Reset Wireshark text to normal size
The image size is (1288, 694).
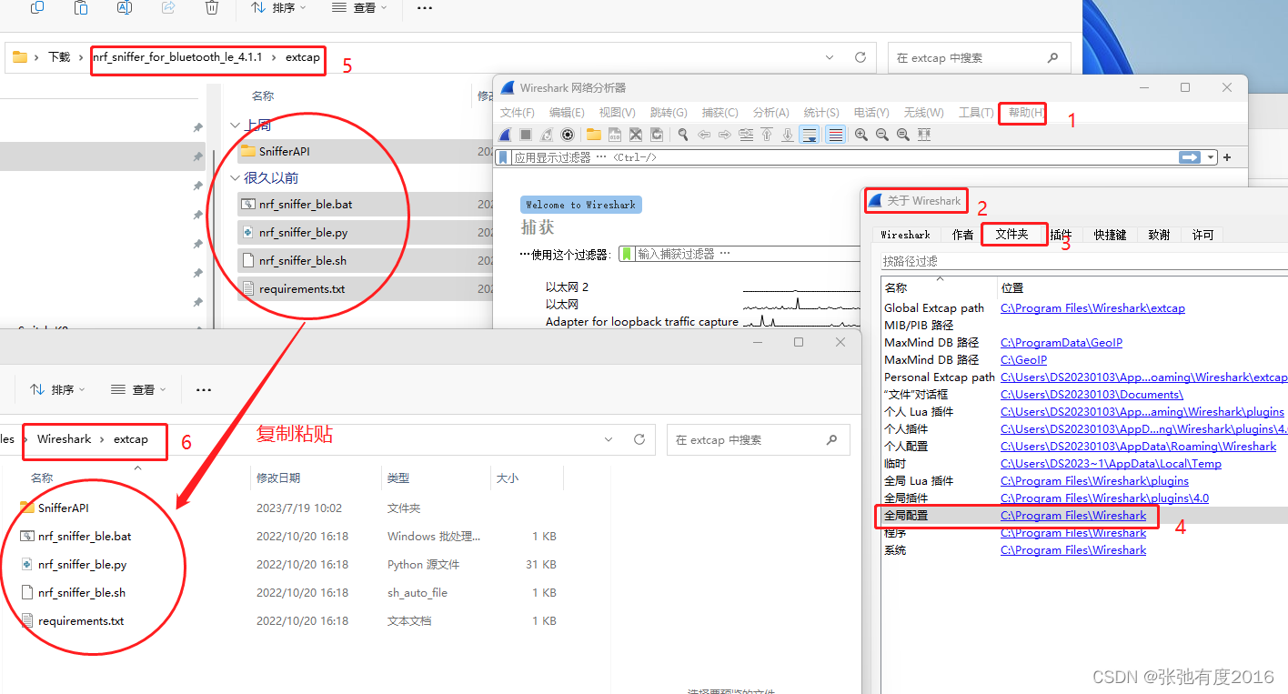tap(903, 135)
